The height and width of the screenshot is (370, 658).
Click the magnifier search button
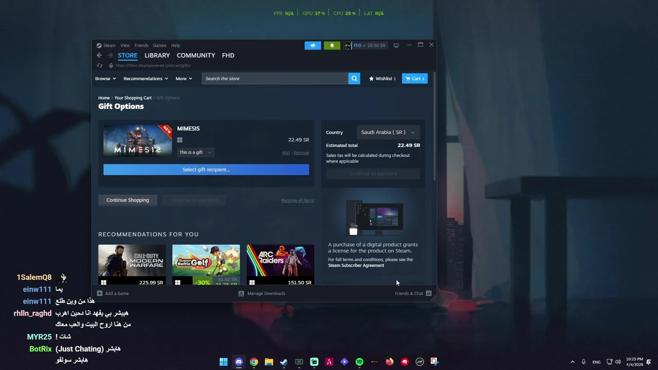coord(354,79)
